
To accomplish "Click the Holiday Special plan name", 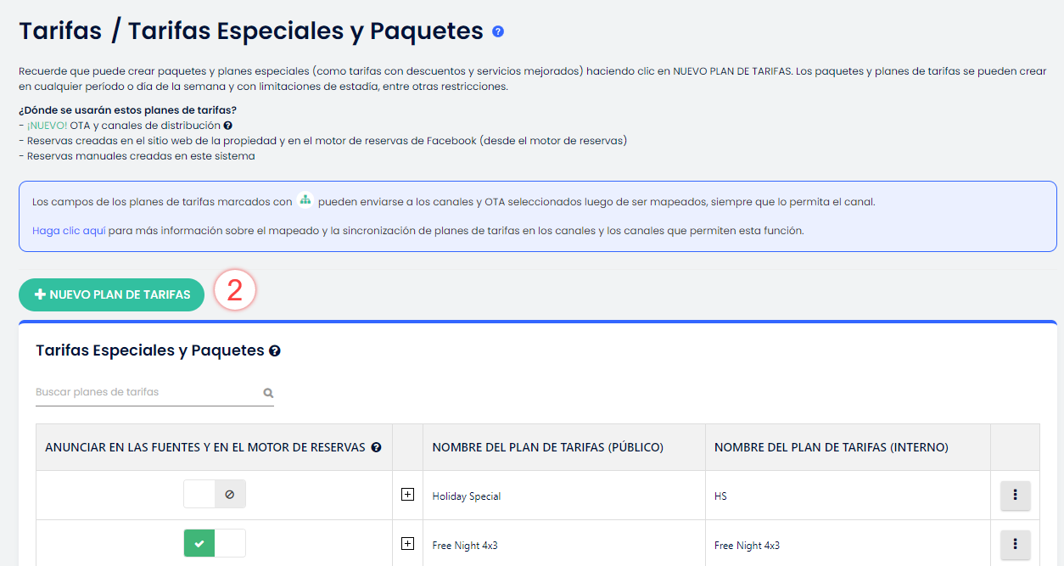I will [466, 496].
